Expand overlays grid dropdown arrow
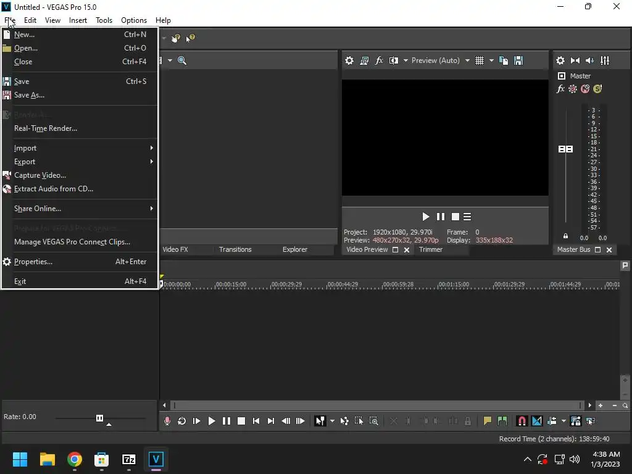 tap(491, 60)
